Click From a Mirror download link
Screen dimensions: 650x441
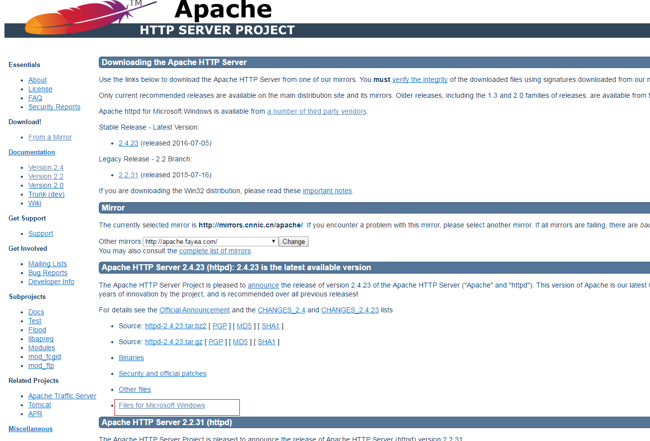(x=50, y=137)
